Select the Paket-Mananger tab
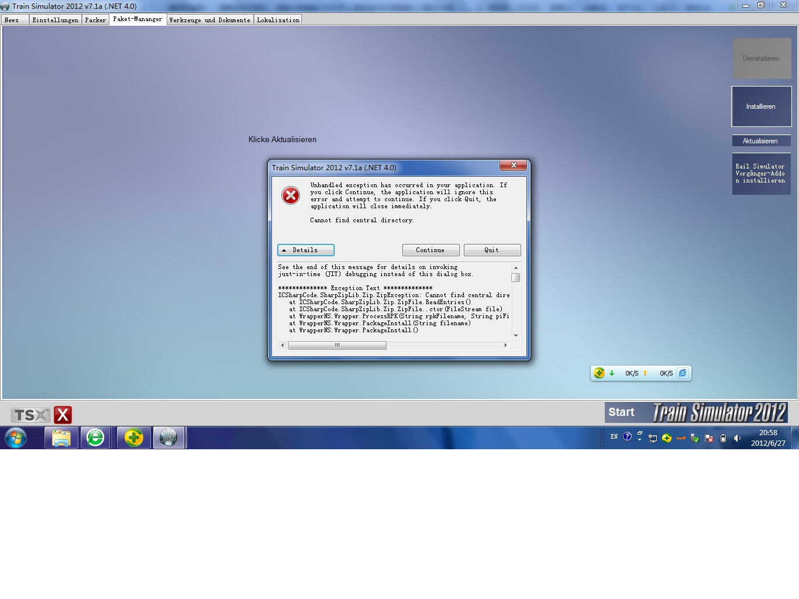 click(137, 19)
